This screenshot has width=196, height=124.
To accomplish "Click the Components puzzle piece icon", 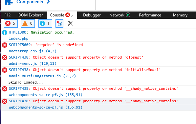I will click(x=9, y=2).
